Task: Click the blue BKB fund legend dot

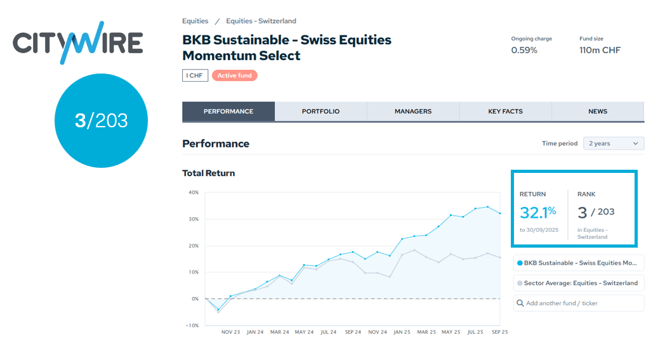Action: point(520,263)
